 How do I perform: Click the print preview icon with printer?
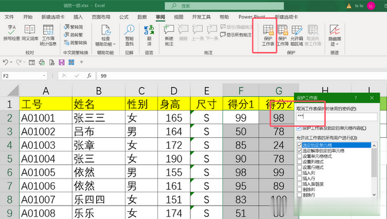tap(42, 62)
